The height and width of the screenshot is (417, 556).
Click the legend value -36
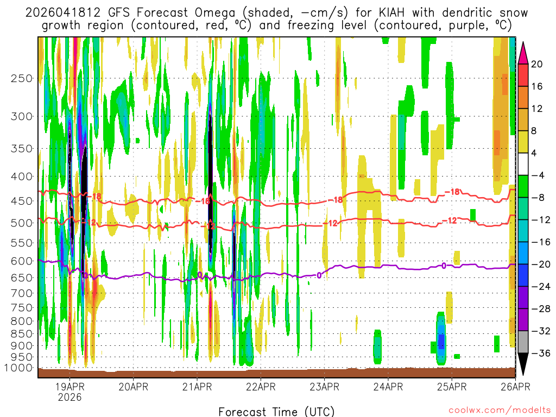click(541, 353)
